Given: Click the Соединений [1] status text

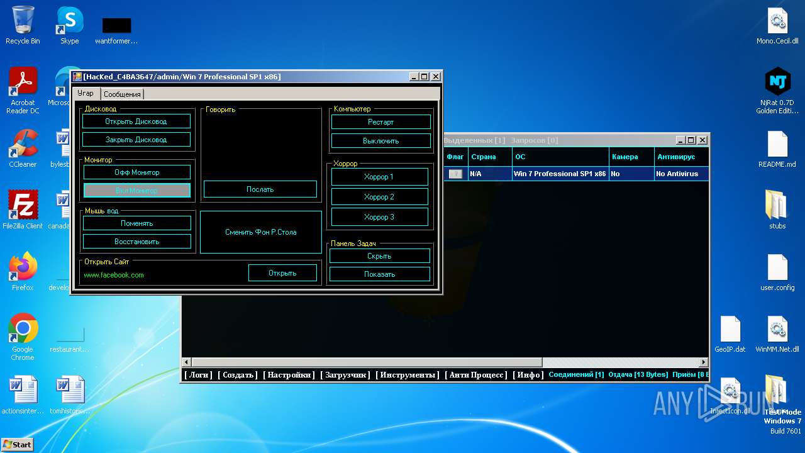Looking at the screenshot, I should (576, 374).
